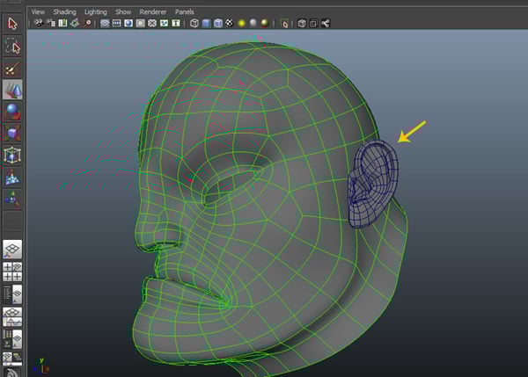This screenshot has width=528, height=377.
Task: Open the Show menu
Action: point(123,11)
